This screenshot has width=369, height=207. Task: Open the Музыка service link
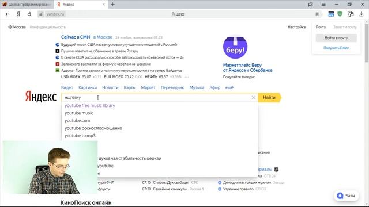click(197, 87)
